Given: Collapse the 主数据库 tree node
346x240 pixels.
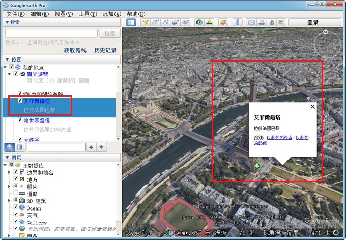Looking at the screenshot, I should (6, 165).
